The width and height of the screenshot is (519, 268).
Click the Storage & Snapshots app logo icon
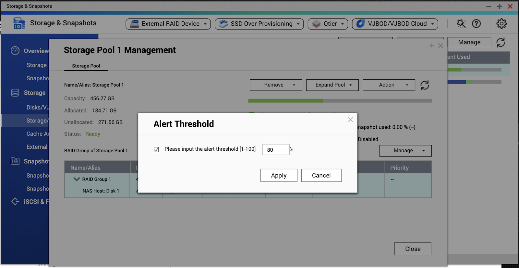point(19,23)
